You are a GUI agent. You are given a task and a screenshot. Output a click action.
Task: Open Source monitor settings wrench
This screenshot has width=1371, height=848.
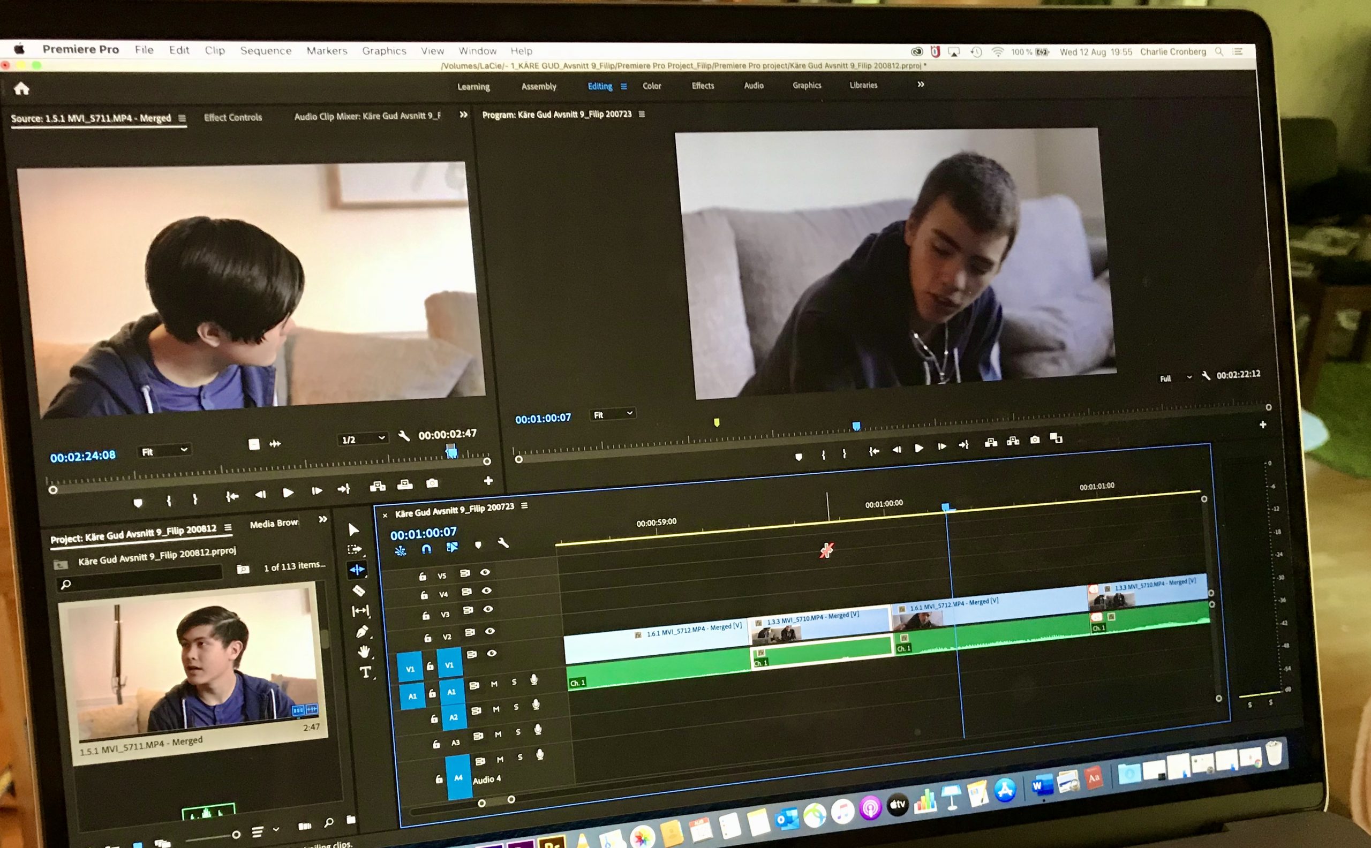point(403,435)
